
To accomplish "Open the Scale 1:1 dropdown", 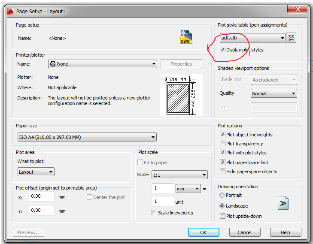I will [179, 175].
